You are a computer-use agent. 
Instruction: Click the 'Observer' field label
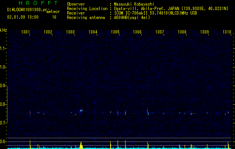click(76, 4)
